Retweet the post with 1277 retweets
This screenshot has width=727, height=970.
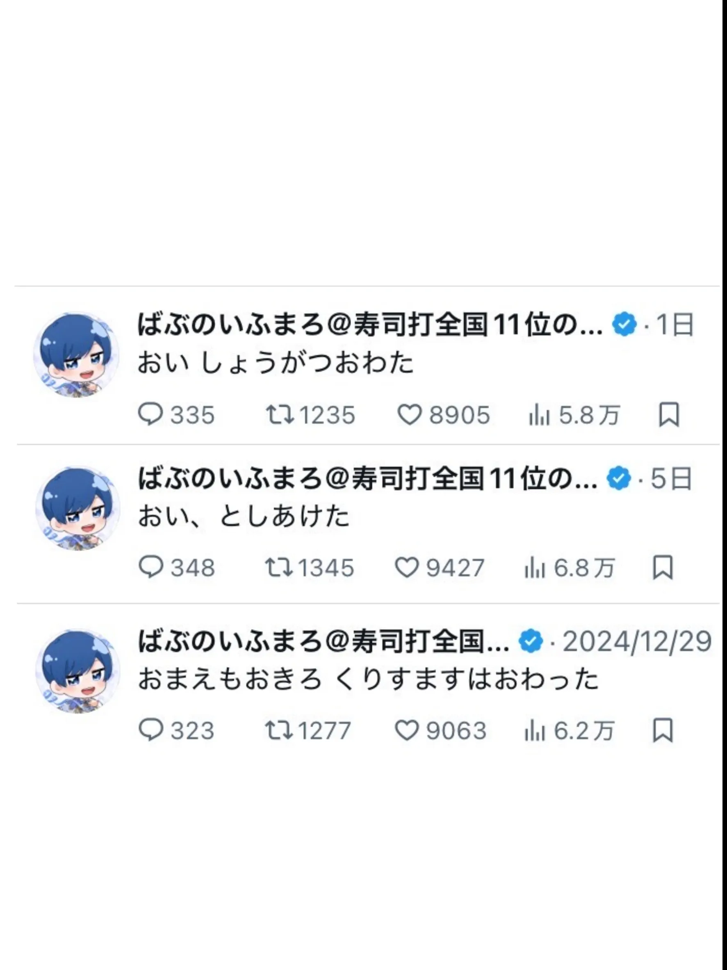pos(308,730)
